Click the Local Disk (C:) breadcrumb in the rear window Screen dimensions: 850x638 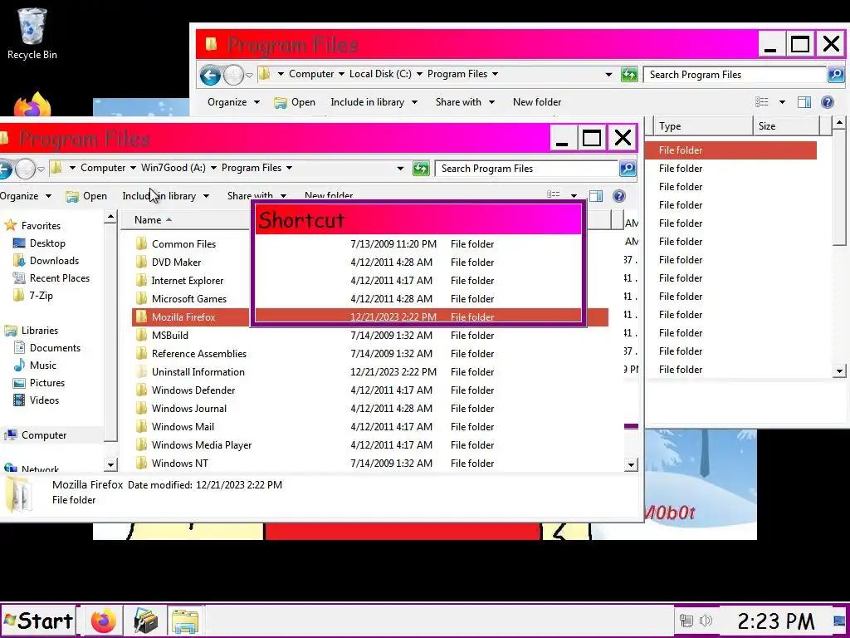click(x=380, y=74)
